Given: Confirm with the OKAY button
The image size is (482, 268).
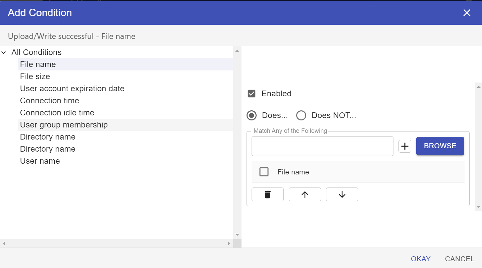Looking at the screenshot, I should (421, 259).
